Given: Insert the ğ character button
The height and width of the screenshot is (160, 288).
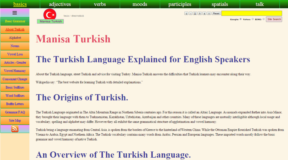Looking at the screenshot, I should 195,14.
